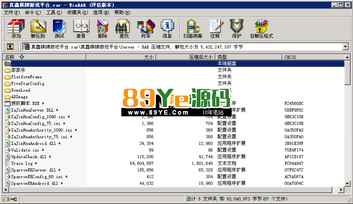The image size is (353, 204).
Task: Open the 命令(C) menu
Action: click(x=33, y=13)
